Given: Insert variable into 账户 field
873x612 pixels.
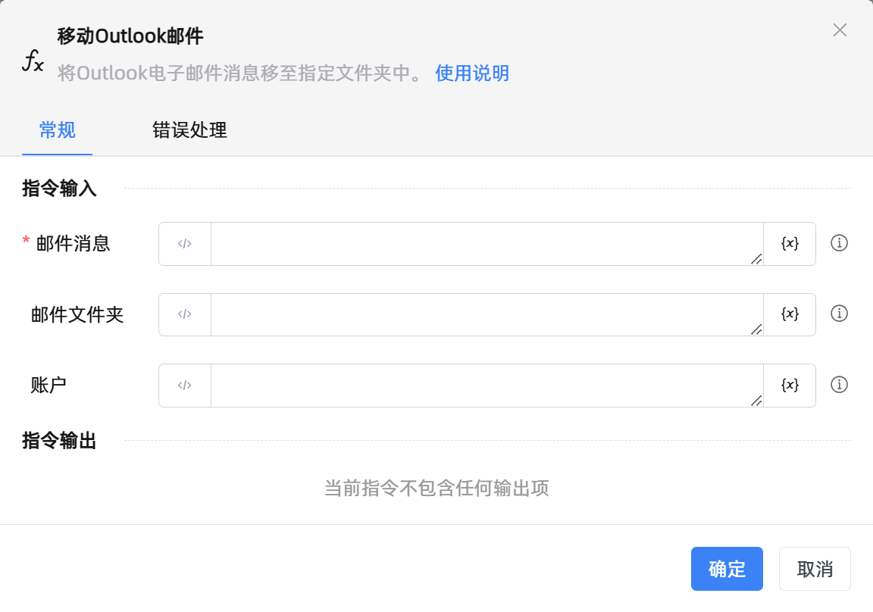Looking at the screenshot, I should click(x=790, y=385).
